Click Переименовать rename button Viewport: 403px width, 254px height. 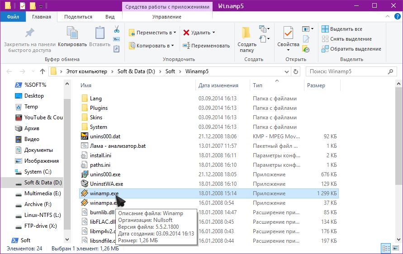click(206, 46)
